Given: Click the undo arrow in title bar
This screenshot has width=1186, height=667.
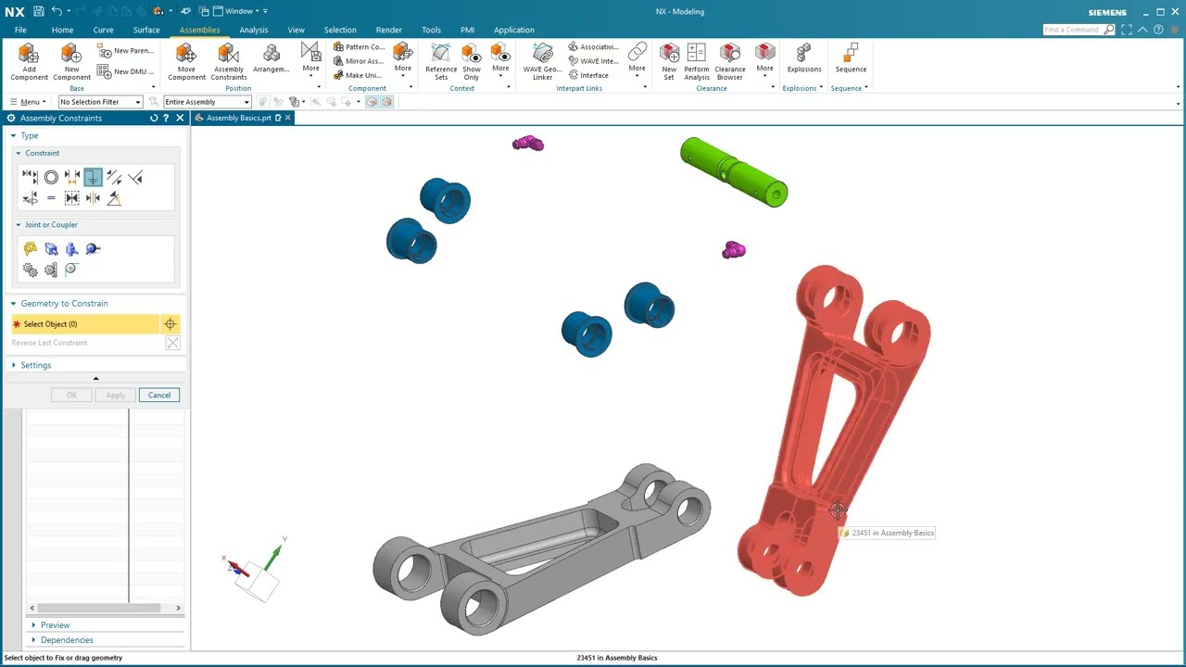Looking at the screenshot, I should 57,11.
